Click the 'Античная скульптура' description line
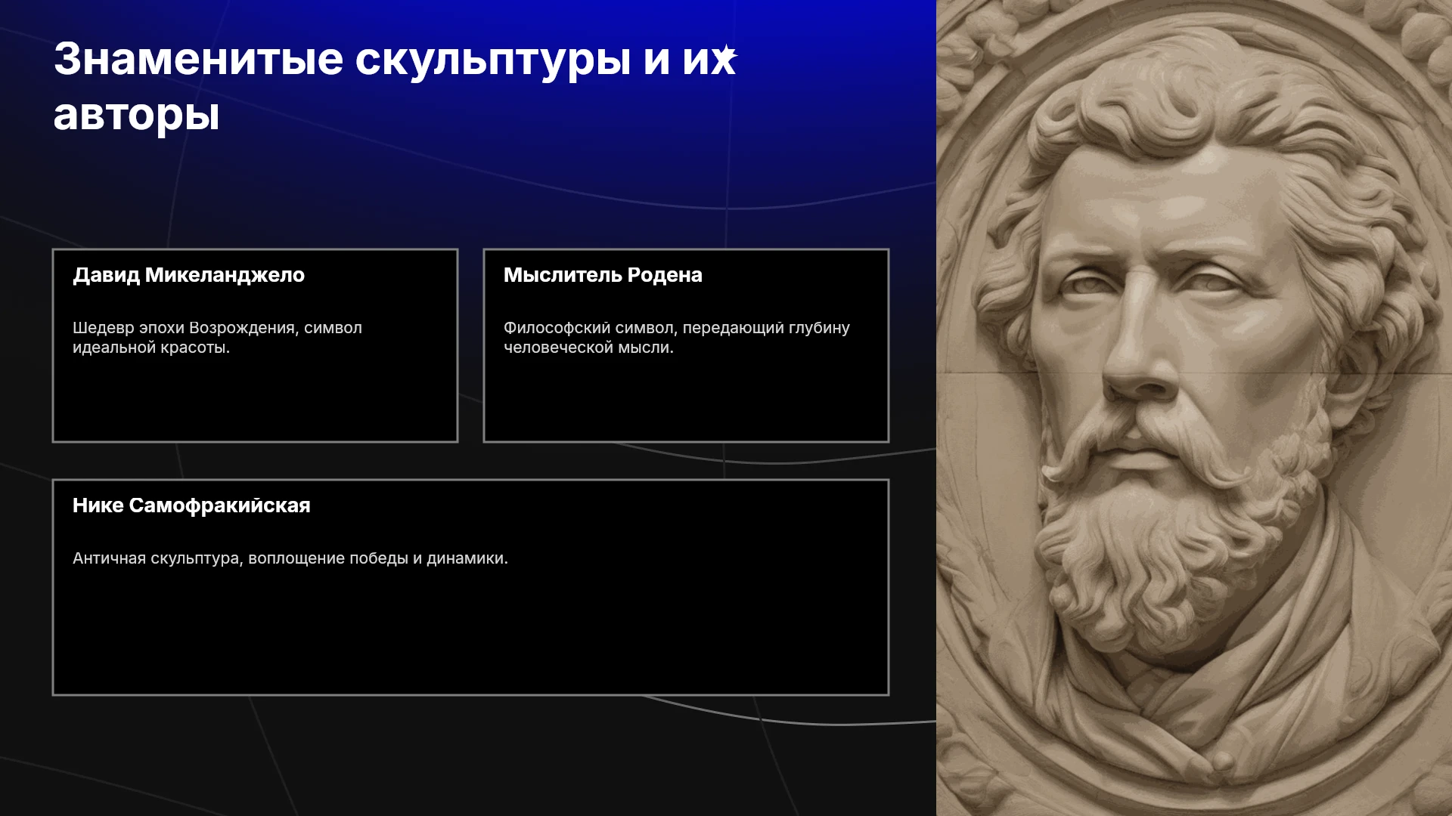1452x816 pixels. tap(290, 558)
